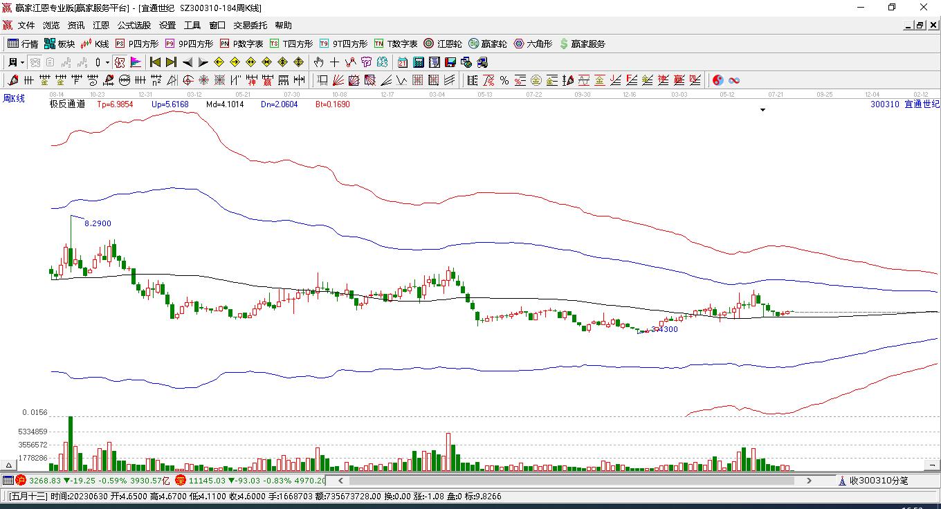Open the 行情 quotes view
The width and height of the screenshot is (941, 509).
[23, 44]
